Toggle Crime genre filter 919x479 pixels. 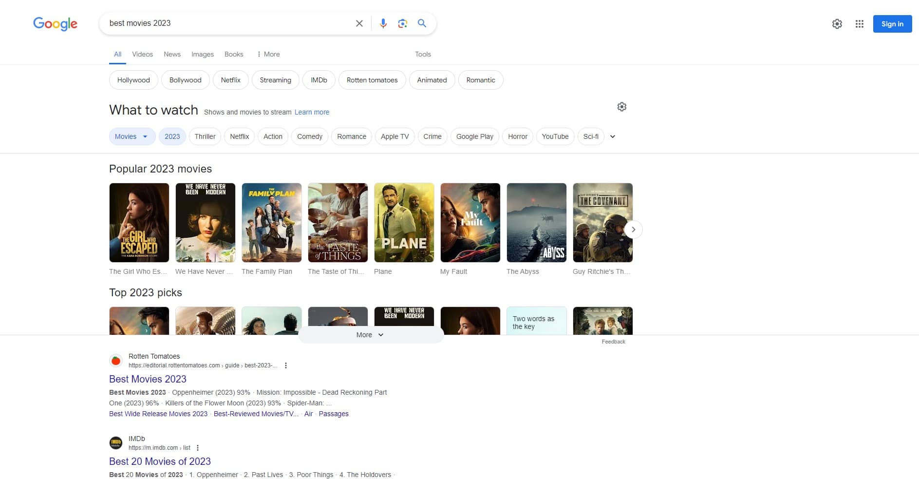(x=432, y=136)
